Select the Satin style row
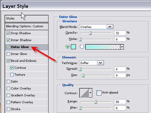The height and width of the screenshot is (113, 151). 26,82
